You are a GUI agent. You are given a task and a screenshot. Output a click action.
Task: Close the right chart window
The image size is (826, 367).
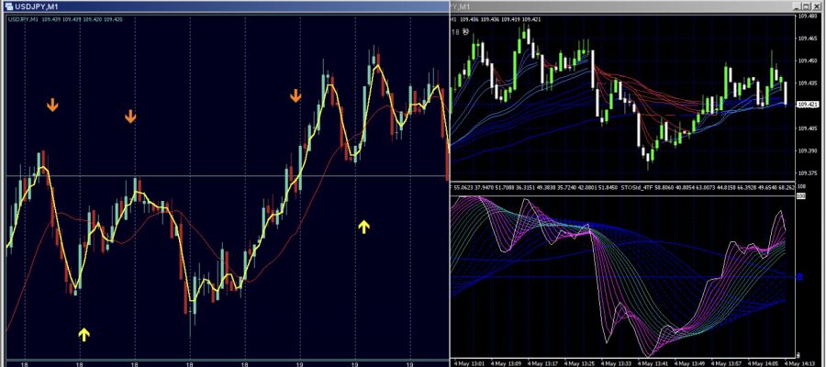[x=817, y=6]
